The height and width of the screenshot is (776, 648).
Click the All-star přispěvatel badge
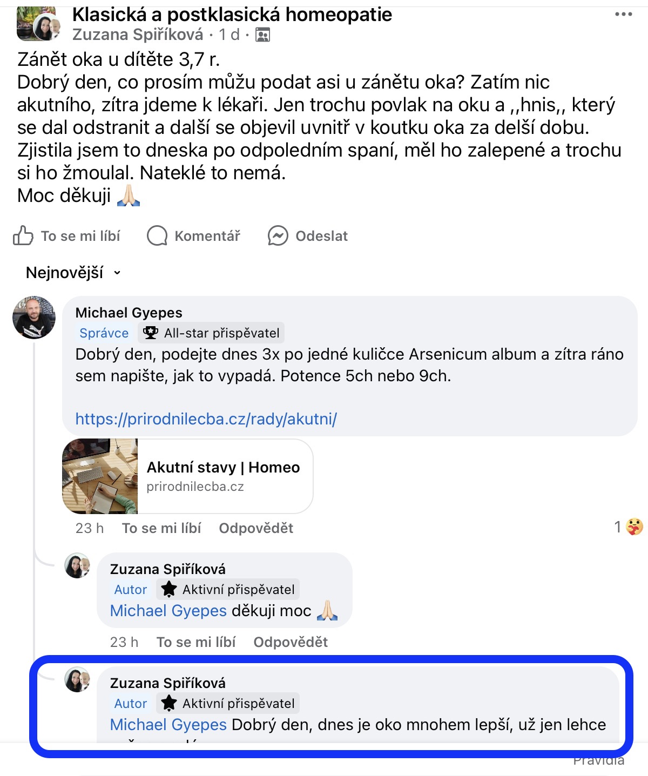click(x=211, y=333)
